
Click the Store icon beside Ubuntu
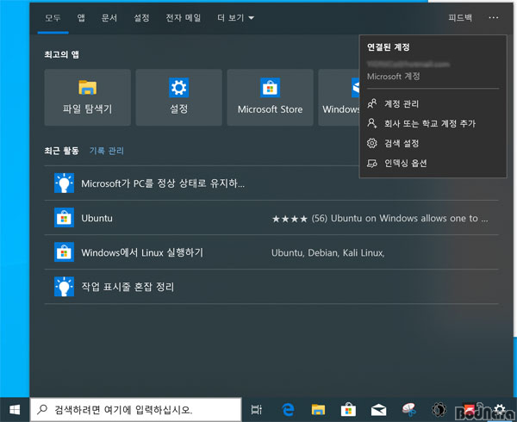pyautogui.click(x=64, y=218)
